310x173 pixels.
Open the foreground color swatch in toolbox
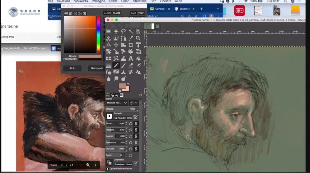click(x=122, y=86)
